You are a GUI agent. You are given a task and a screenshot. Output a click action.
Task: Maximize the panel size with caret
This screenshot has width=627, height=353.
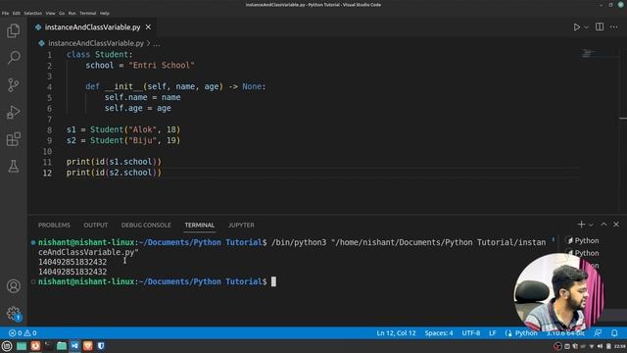click(603, 225)
